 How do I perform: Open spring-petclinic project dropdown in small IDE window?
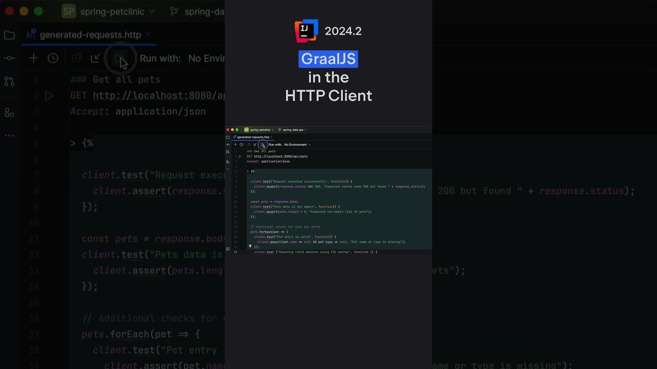[262, 130]
